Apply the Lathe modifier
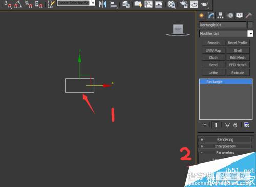 214,73
